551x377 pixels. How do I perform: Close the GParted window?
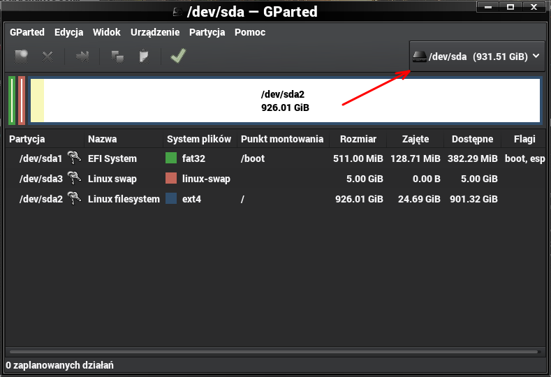534,7
